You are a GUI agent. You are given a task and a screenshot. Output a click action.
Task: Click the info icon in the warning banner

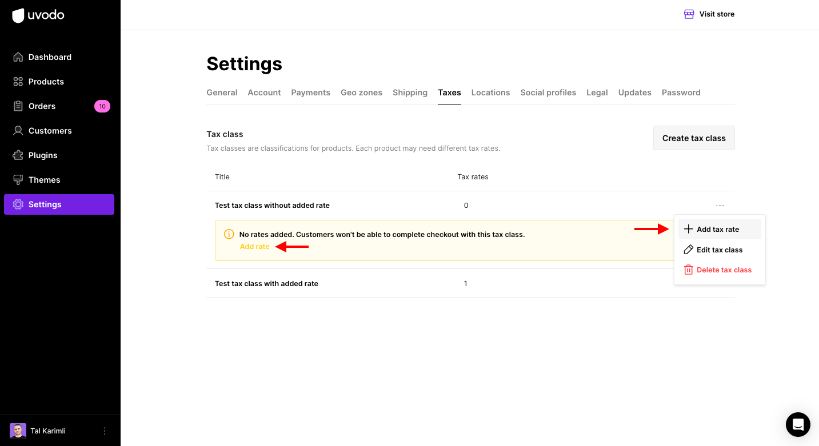[229, 234]
